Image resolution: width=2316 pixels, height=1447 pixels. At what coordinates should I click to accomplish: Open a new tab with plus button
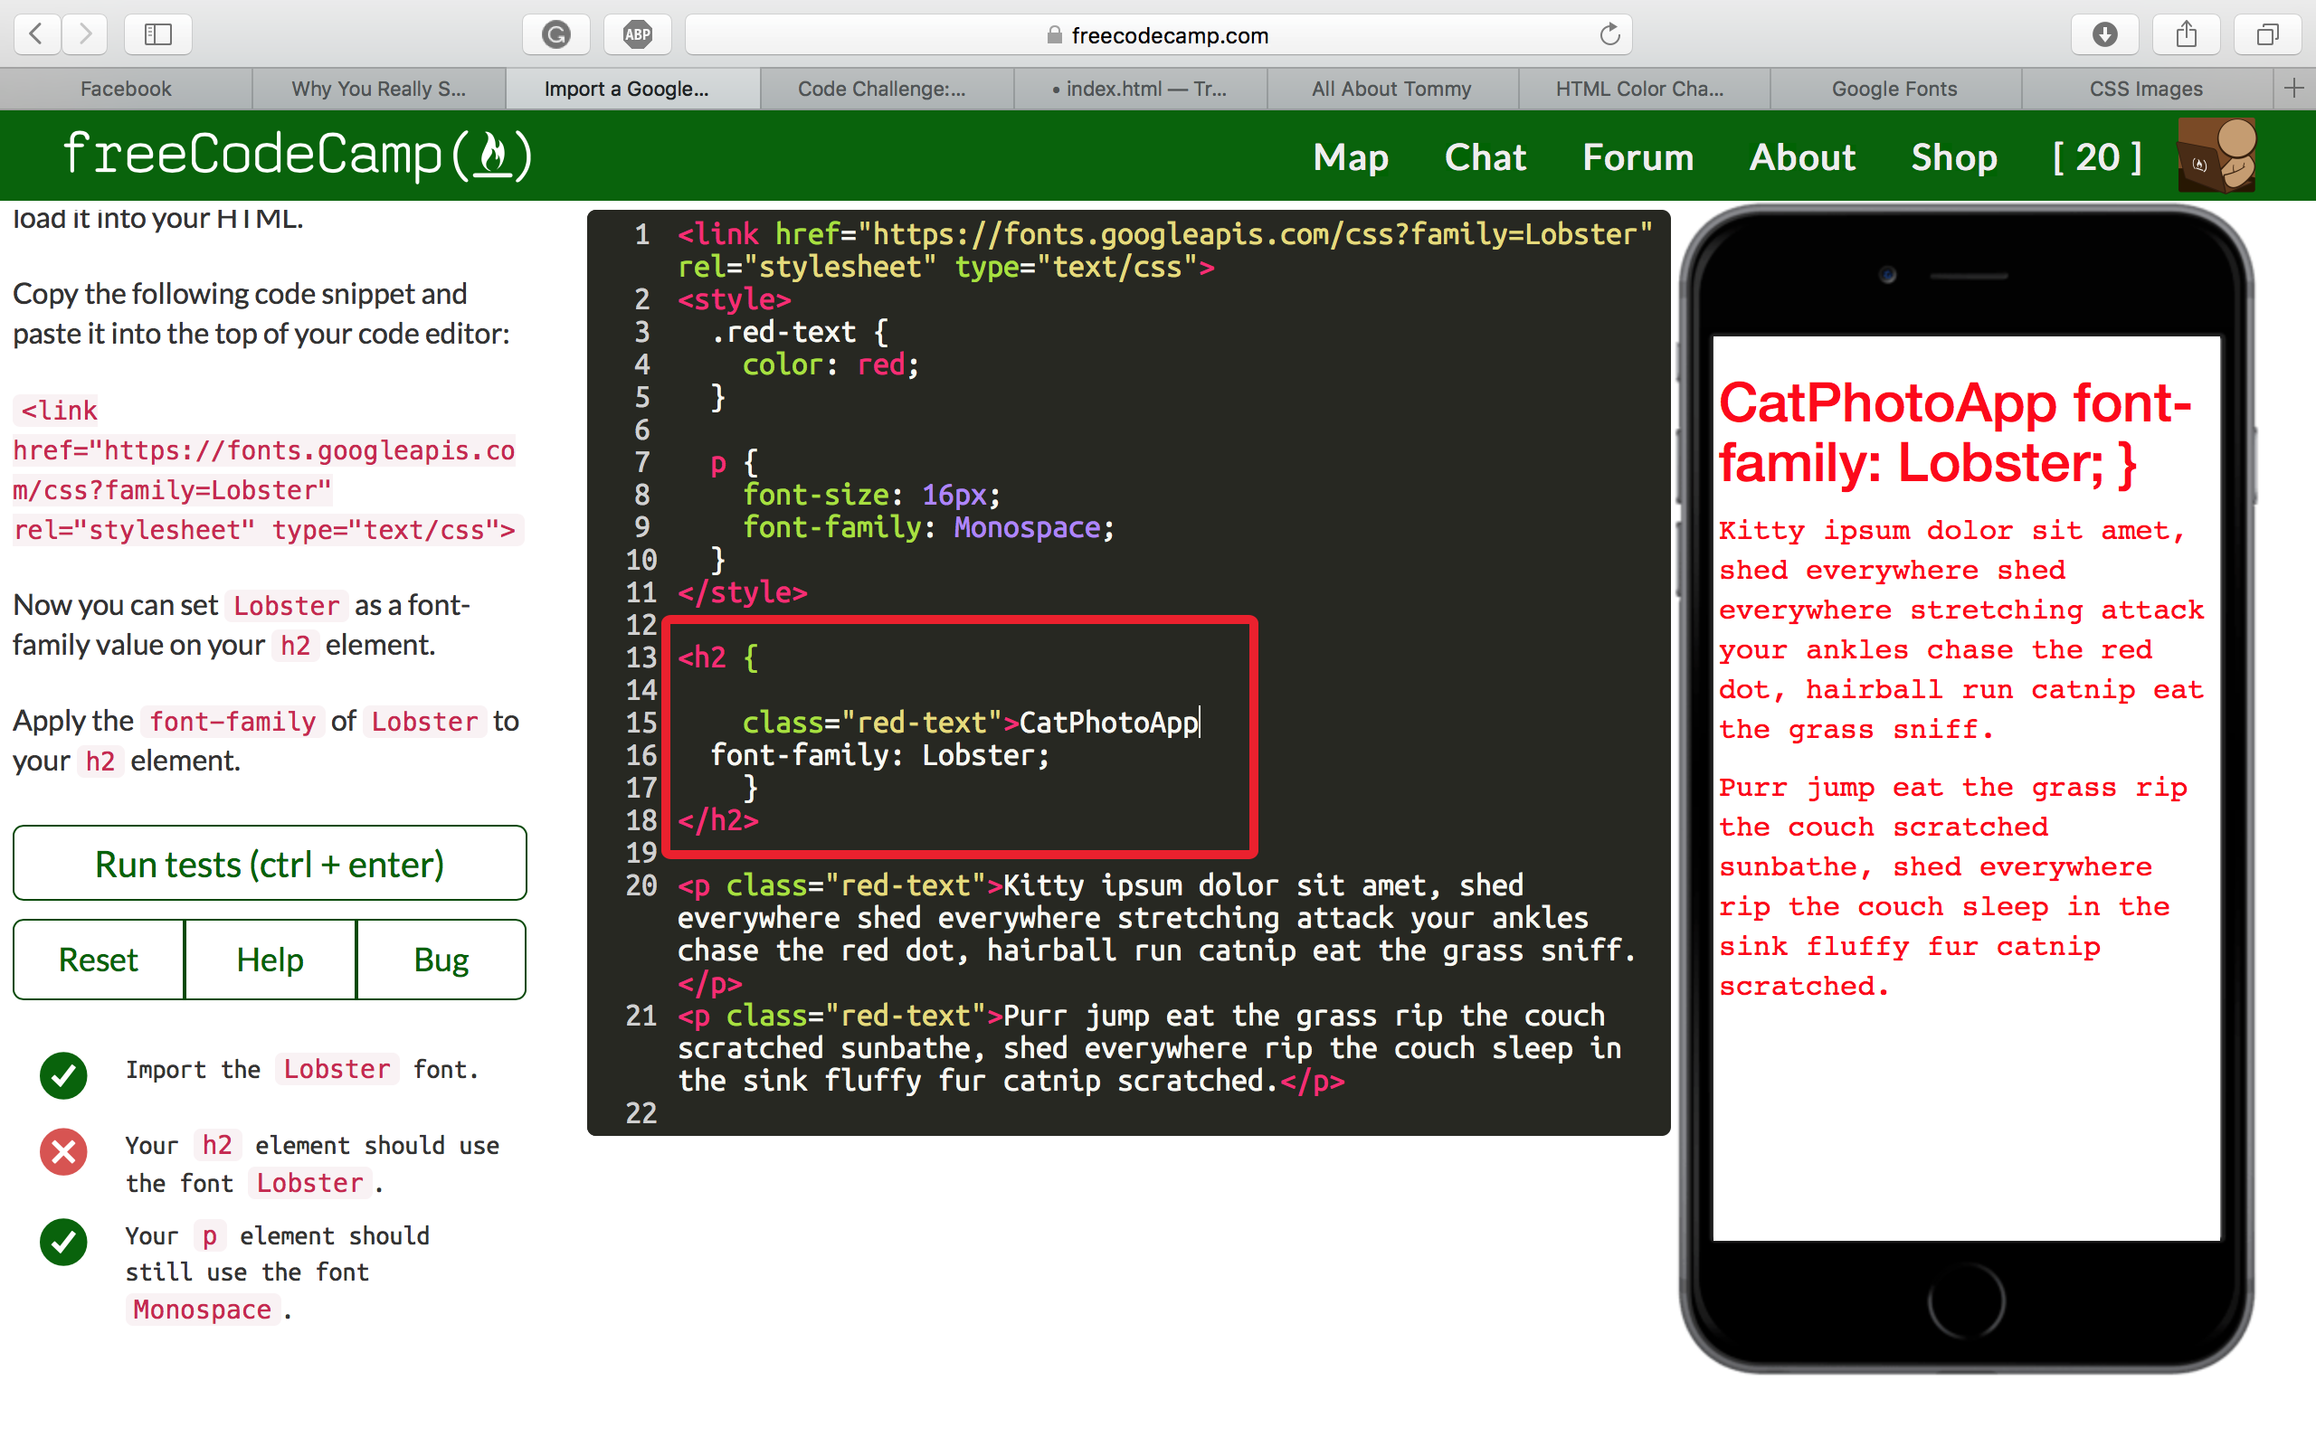pyautogui.click(x=2294, y=88)
